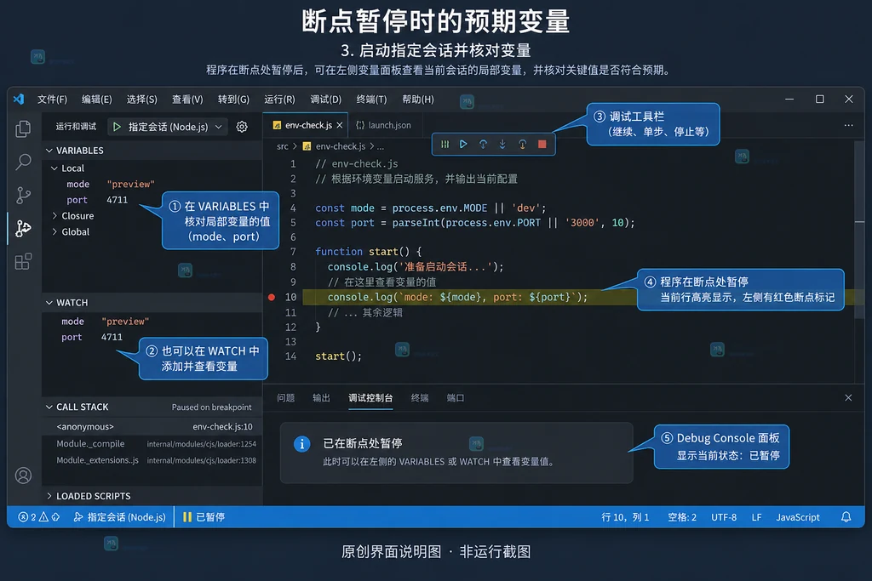
Task: Open the 运行(R) menu
Action: (x=279, y=100)
